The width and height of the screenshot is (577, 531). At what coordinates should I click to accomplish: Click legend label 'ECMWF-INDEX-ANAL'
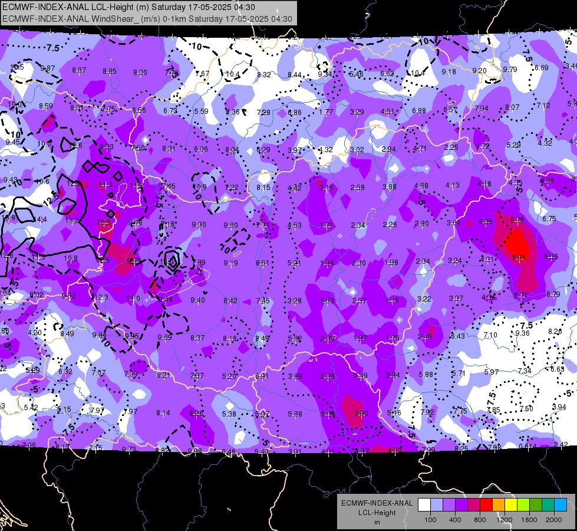pyautogui.click(x=377, y=503)
